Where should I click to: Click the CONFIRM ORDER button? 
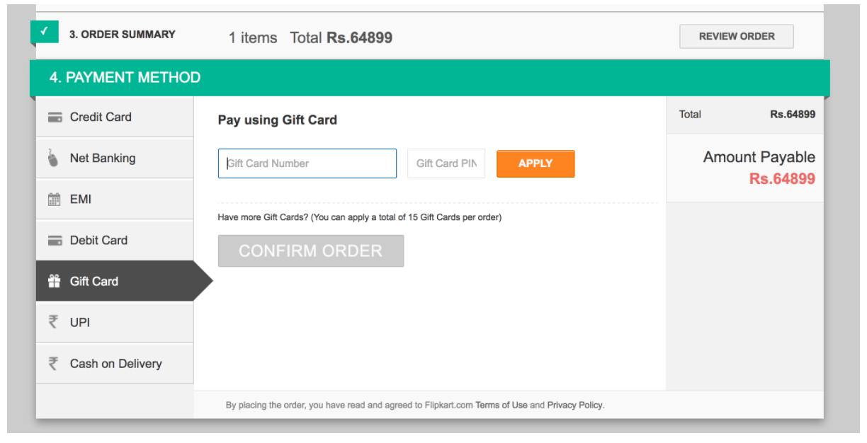pos(310,251)
